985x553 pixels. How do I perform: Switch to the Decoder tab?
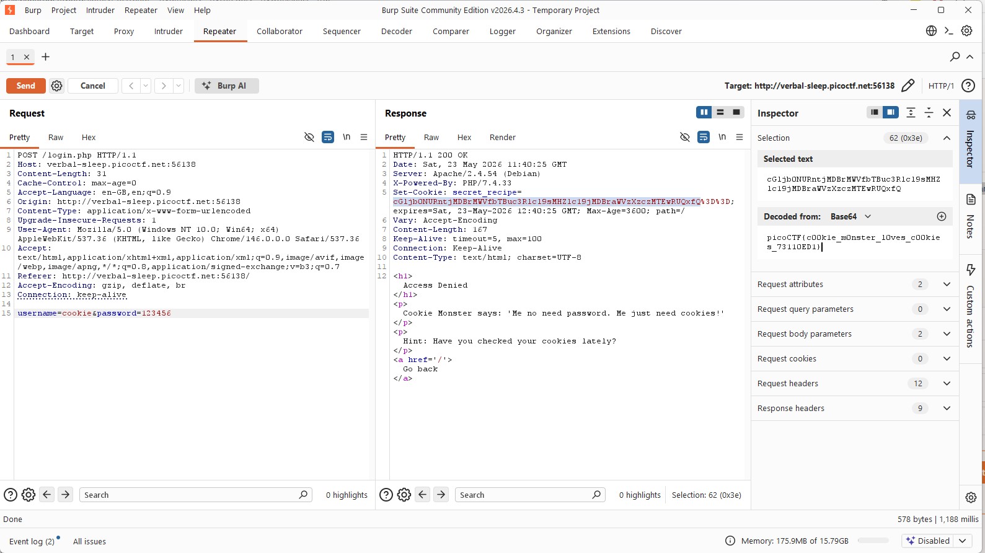[397, 31]
